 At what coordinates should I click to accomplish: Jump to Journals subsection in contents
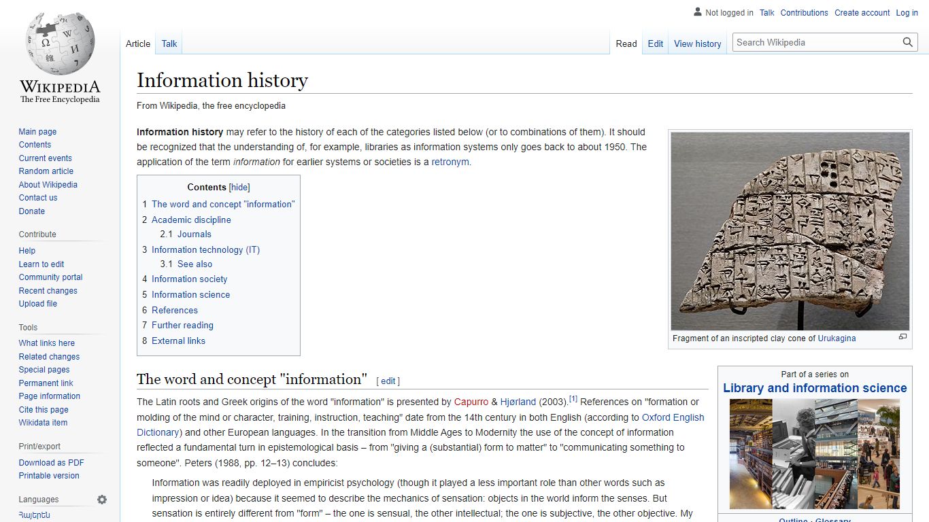[x=186, y=234]
